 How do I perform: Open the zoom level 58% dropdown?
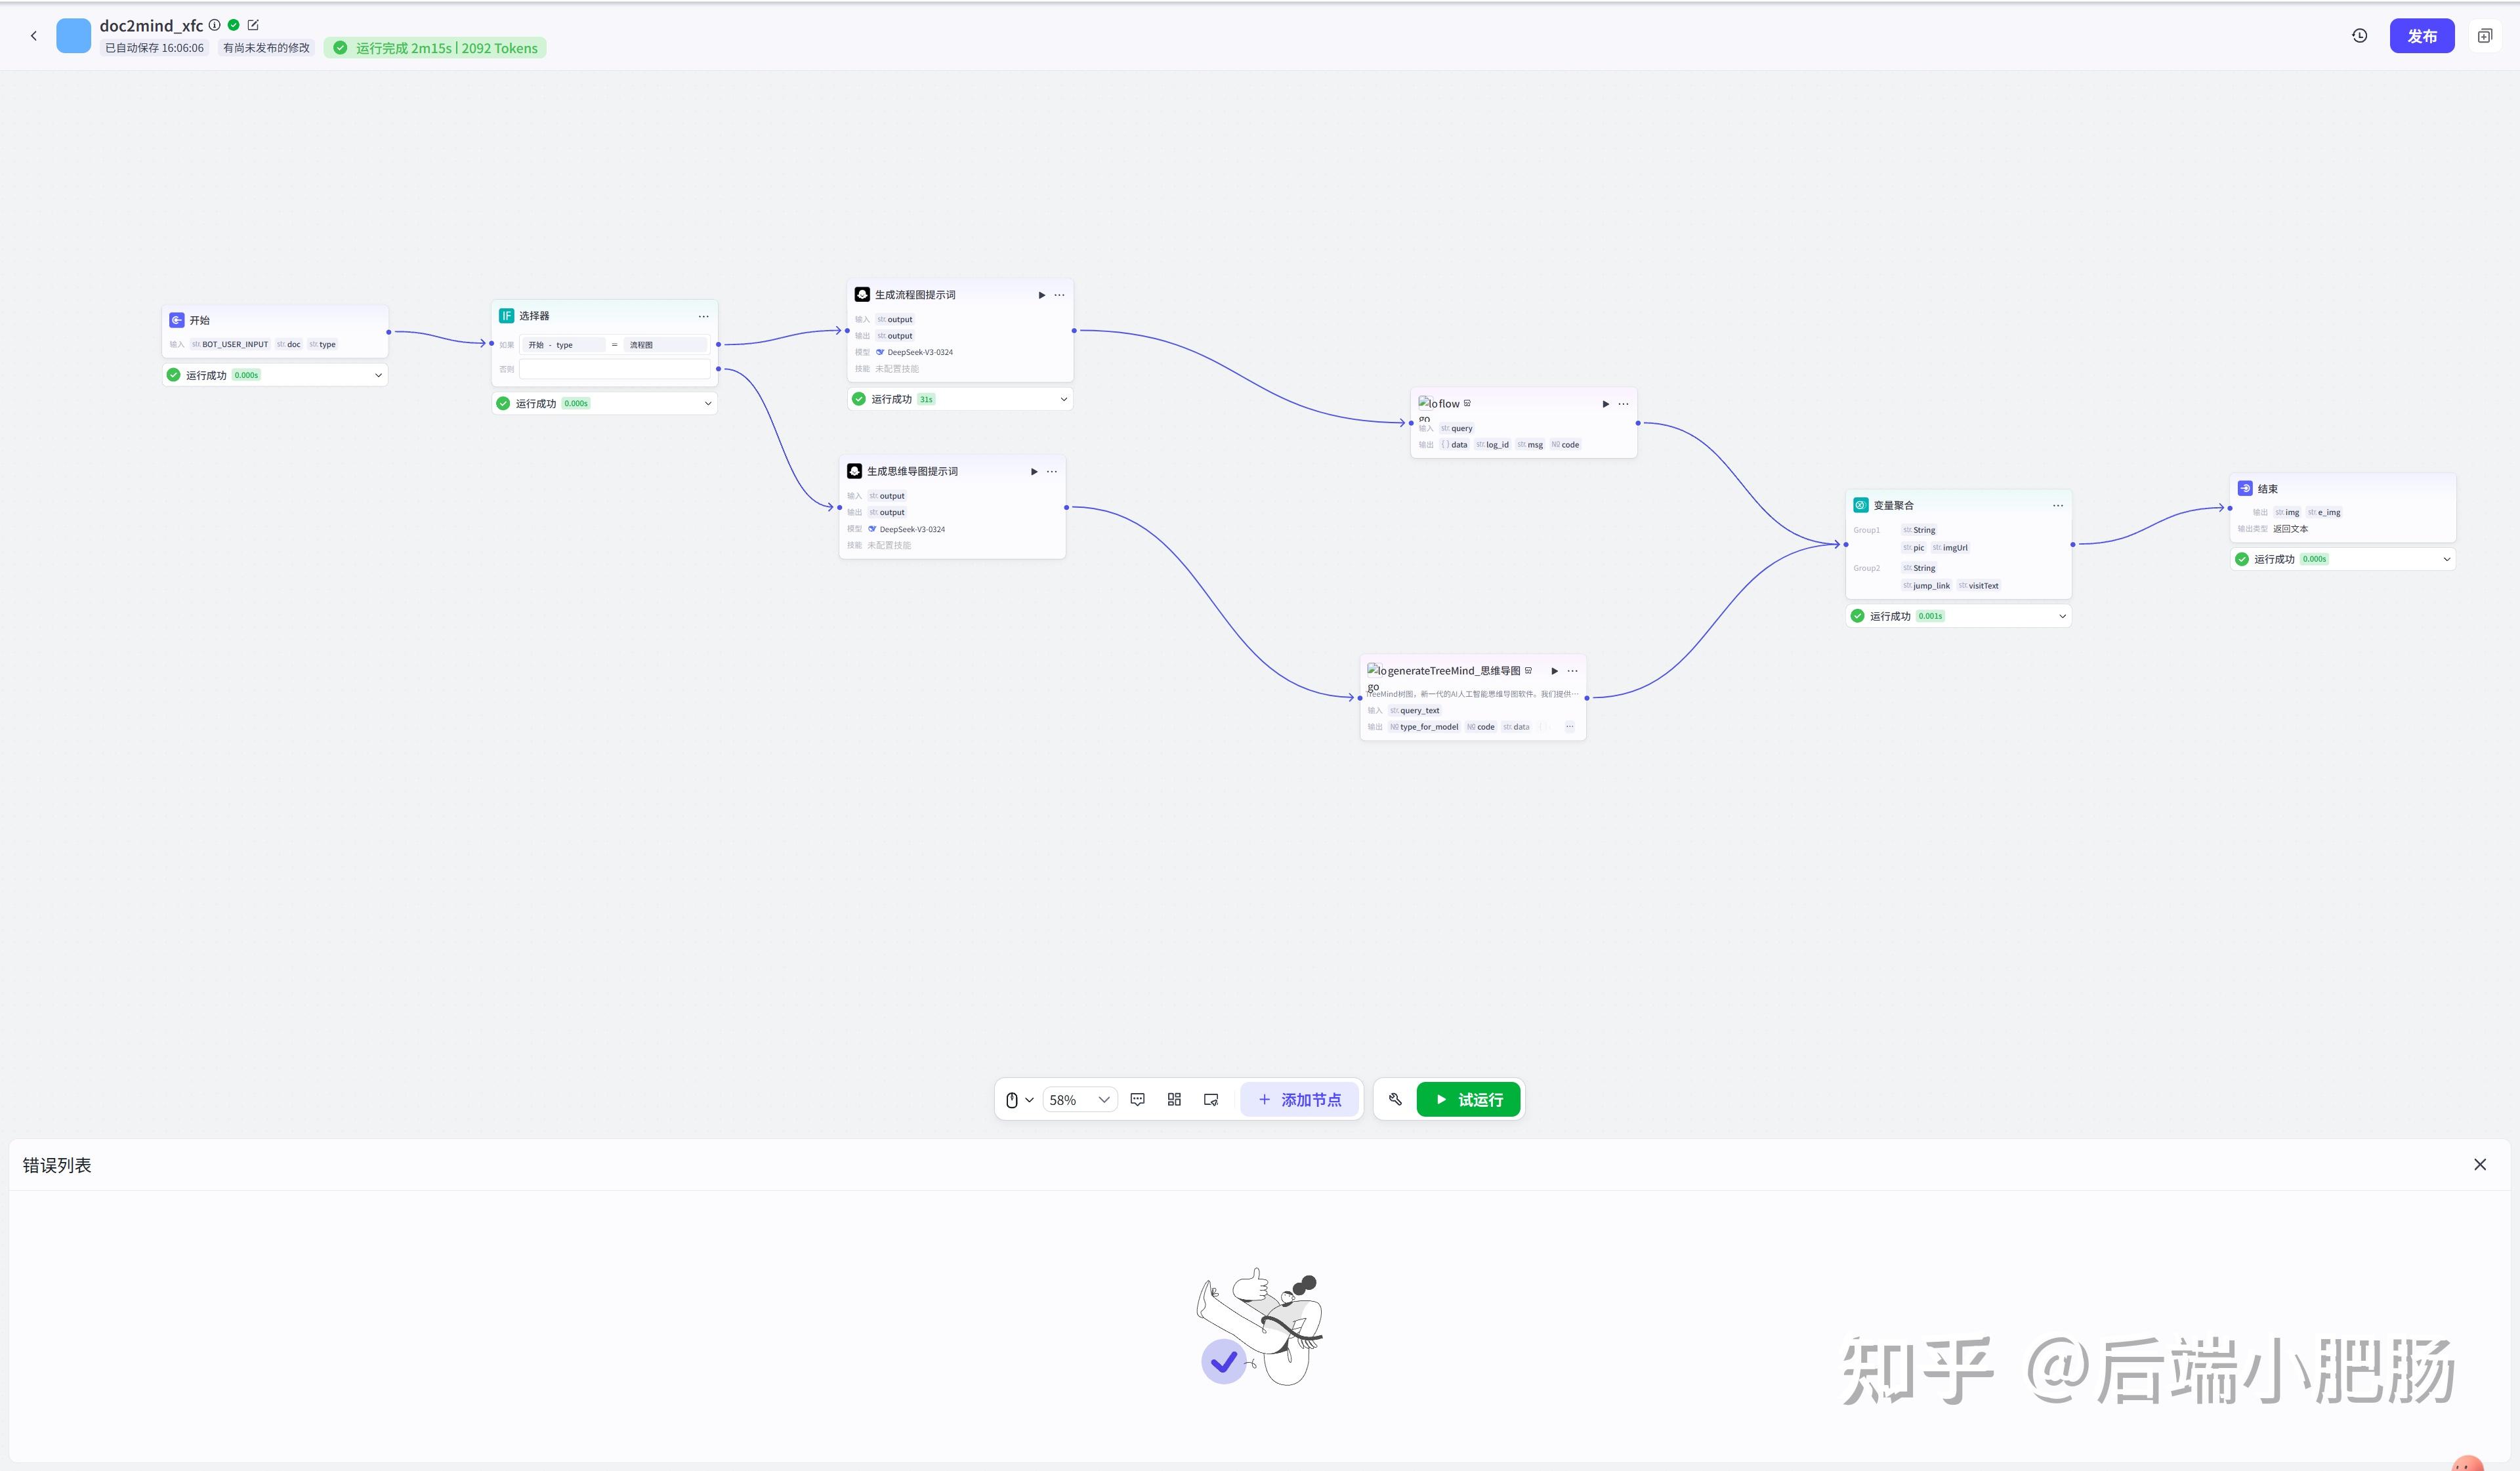click(x=1079, y=1099)
